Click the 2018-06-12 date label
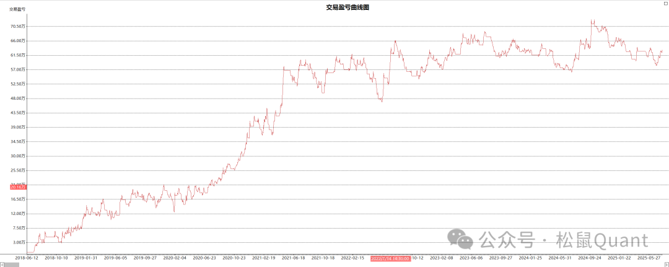Viewport: 669px width, 267px height. 27,258
